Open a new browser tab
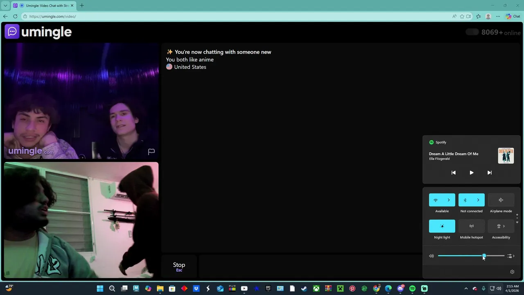This screenshot has width=524, height=295. click(82, 5)
